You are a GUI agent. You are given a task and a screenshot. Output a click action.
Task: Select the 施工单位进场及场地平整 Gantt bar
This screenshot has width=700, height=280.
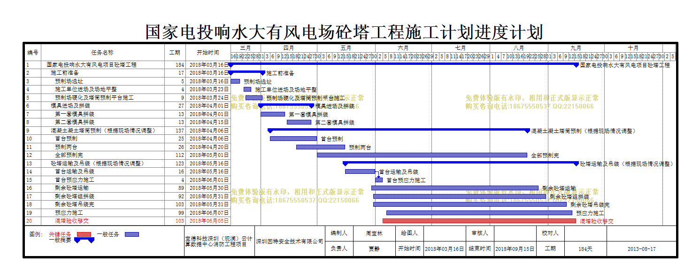247,89
